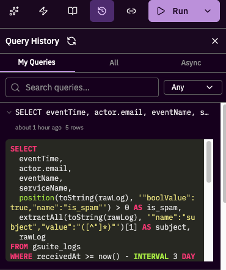226x270 pixels.
Task: Click the 'FROM gsuite_logs' line
Action: pyautogui.click(x=45, y=247)
